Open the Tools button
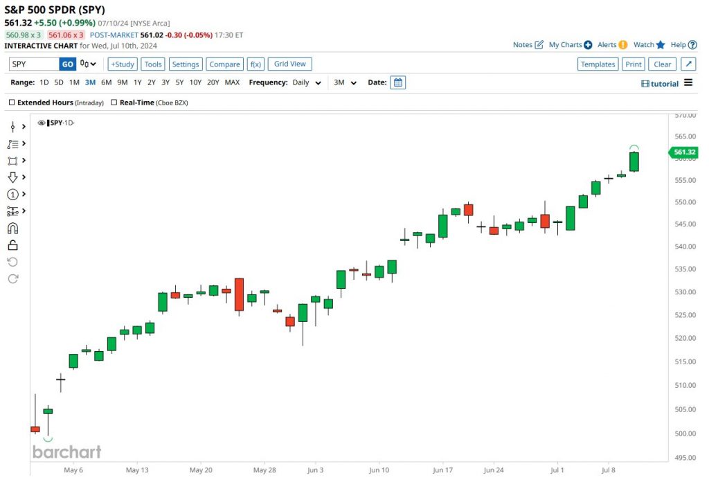 [x=153, y=64]
